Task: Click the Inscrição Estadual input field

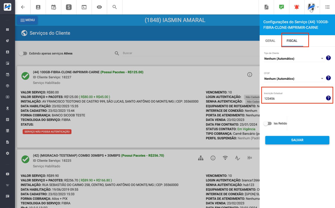Action: coord(294,99)
